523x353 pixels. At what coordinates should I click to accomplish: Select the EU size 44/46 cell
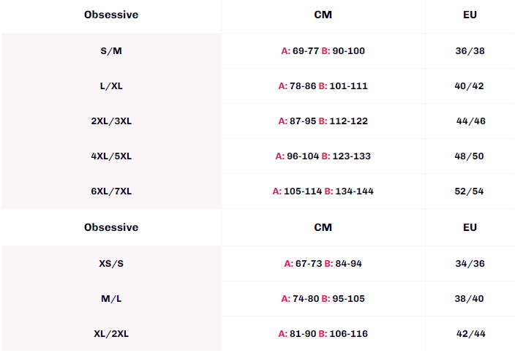(471, 121)
